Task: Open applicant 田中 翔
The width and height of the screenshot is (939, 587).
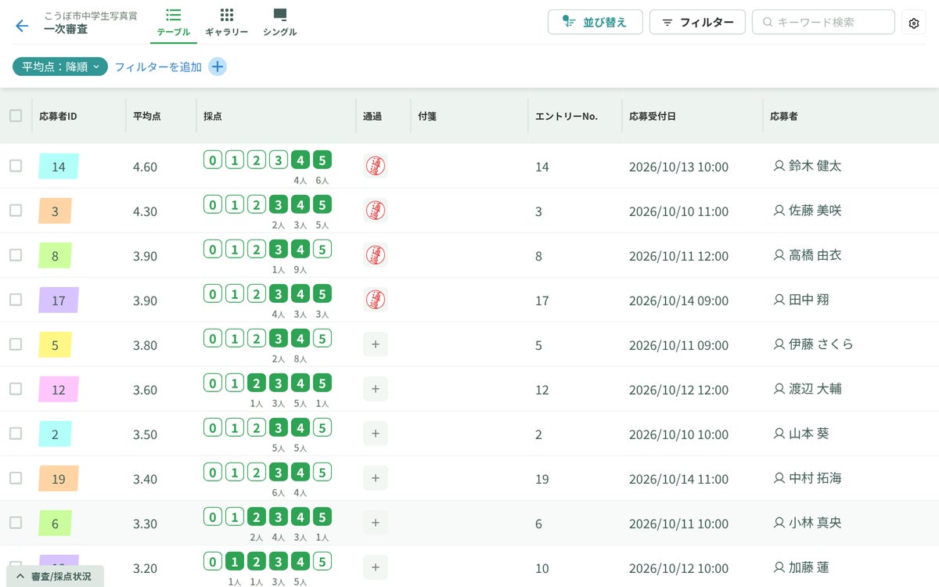Action: click(x=808, y=300)
